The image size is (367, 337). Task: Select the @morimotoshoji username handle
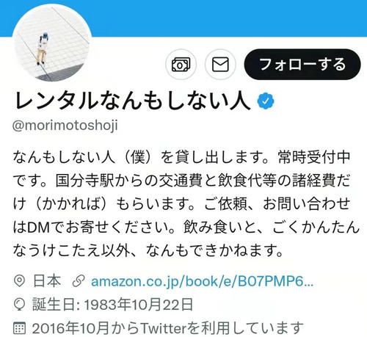[65, 126]
